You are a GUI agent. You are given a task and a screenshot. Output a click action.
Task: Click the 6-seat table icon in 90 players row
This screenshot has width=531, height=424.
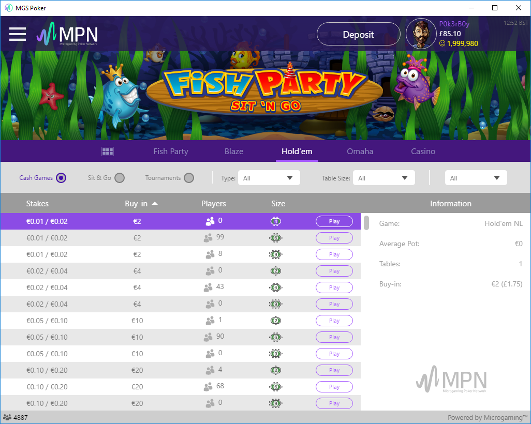pos(276,337)
